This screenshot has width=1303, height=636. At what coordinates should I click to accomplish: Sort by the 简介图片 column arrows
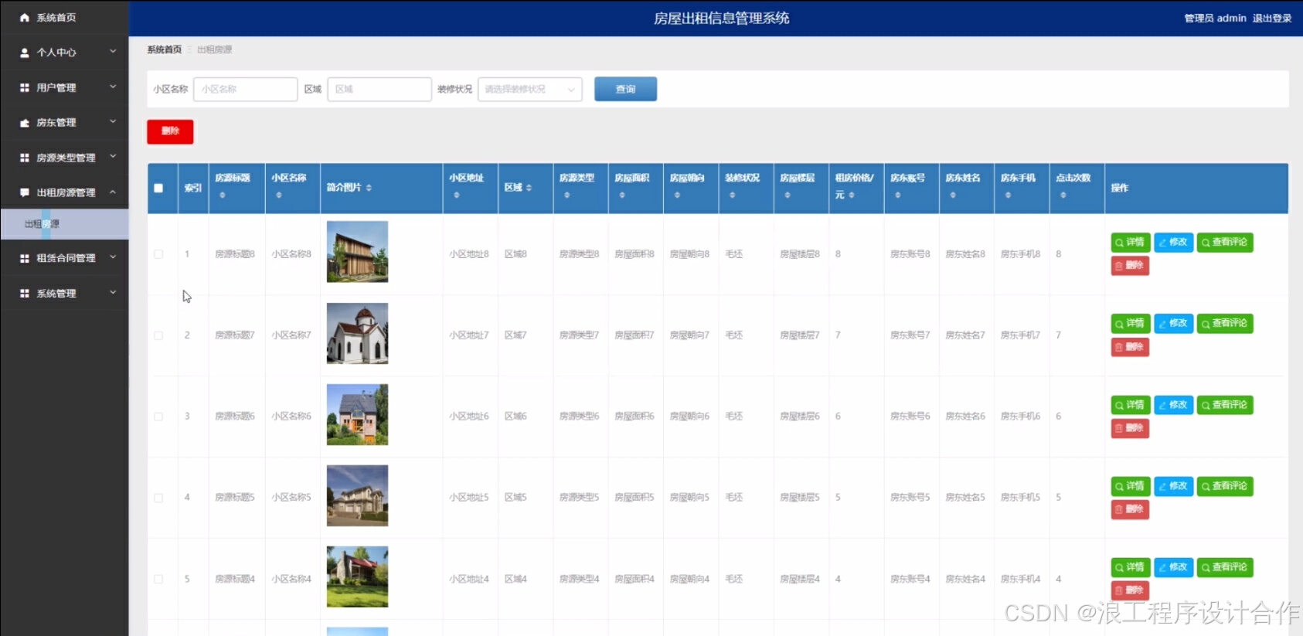[x=369, y=188]
